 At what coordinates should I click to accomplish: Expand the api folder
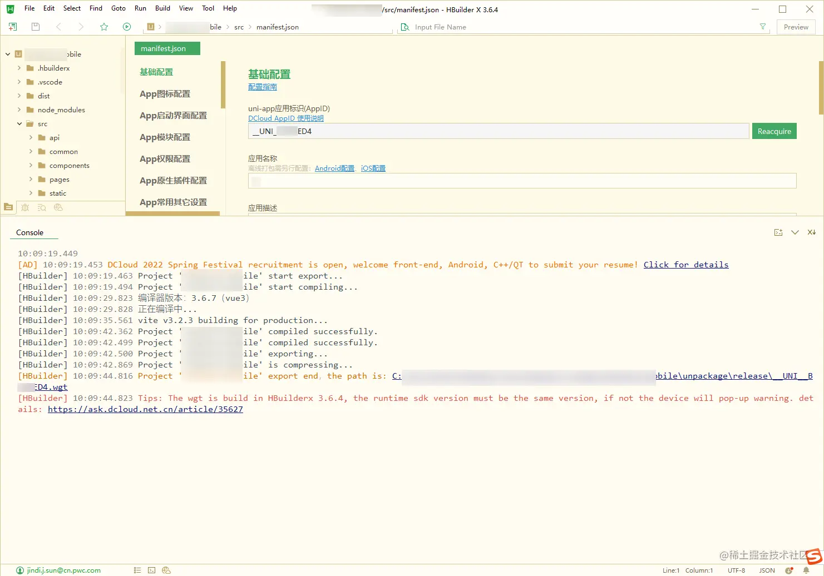tap(31, 137)
